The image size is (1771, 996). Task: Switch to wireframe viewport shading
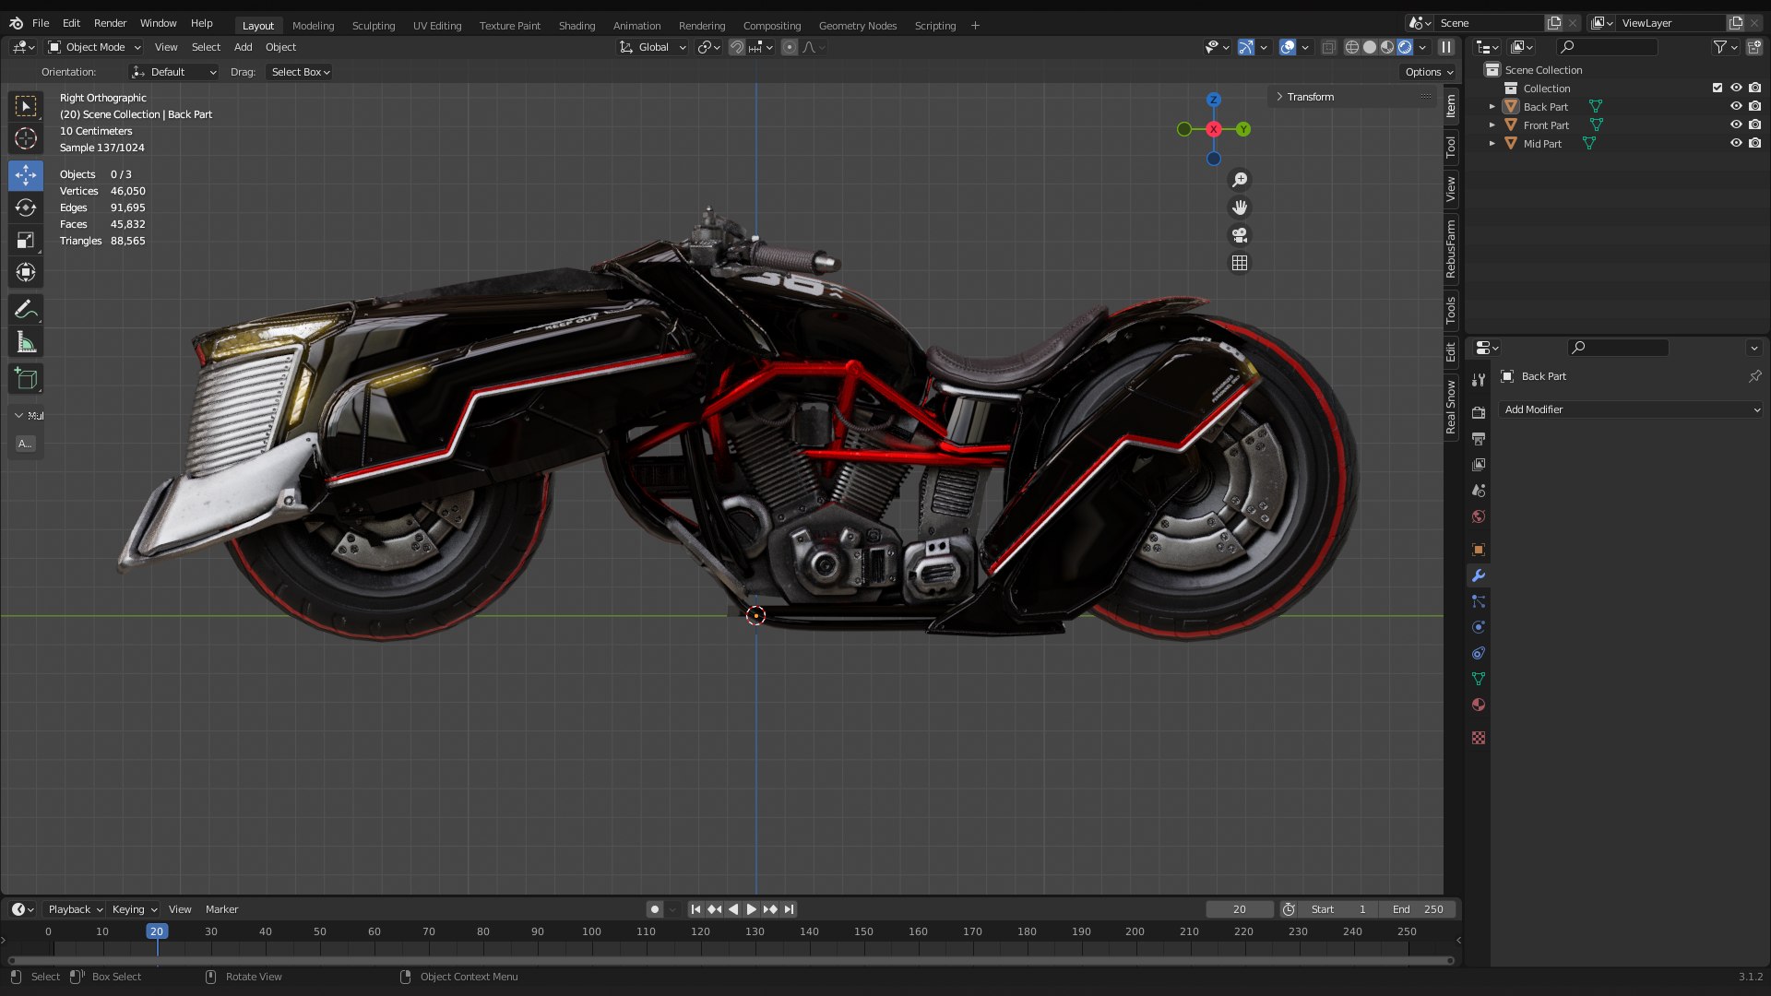(x=1352, y=47)
